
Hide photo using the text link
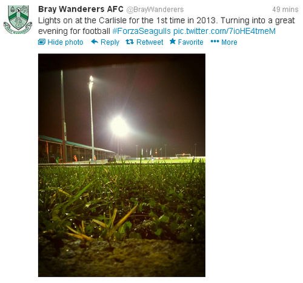[x=65, y=42]
